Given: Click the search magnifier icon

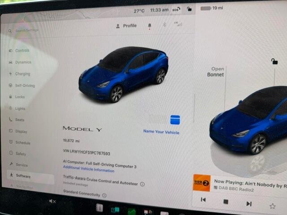Looking at the screenshot, I should pyautogui.click(x=10, y=31).
